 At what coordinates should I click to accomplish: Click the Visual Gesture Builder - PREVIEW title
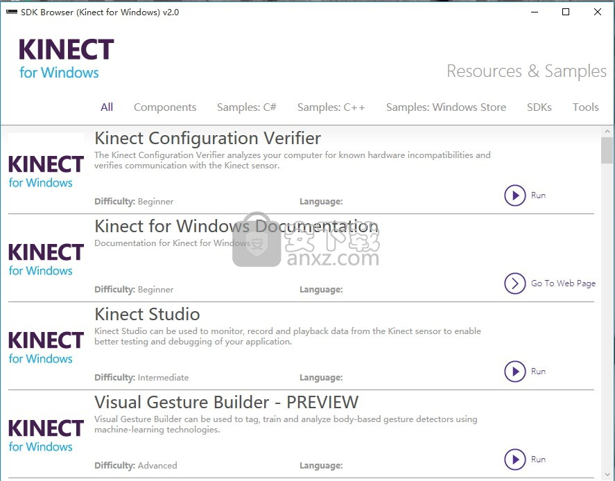coord(226,402)
